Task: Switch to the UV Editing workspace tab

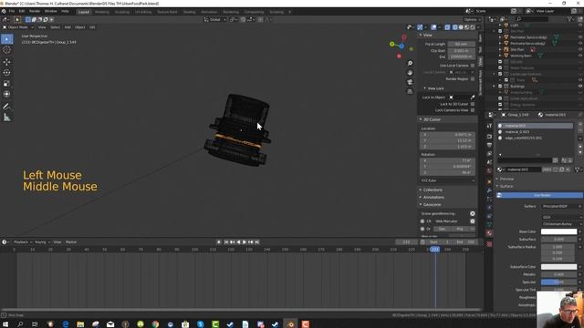Action: tap(143, 12)
